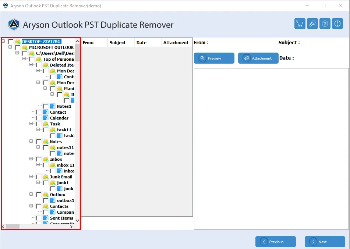Collapse the Inbox tree node
This screenshot has height=249, width=350.
(x=31, y=159)
